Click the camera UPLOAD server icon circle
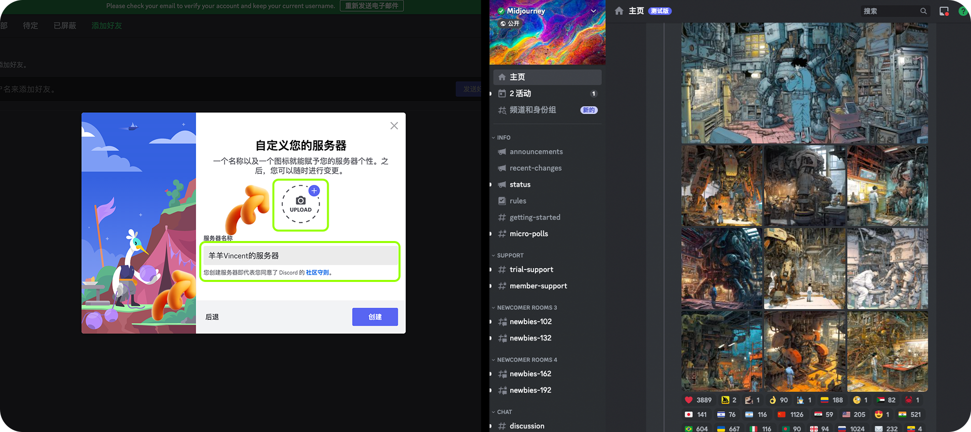Screen dimensions: 971x432 pos(301,204)
